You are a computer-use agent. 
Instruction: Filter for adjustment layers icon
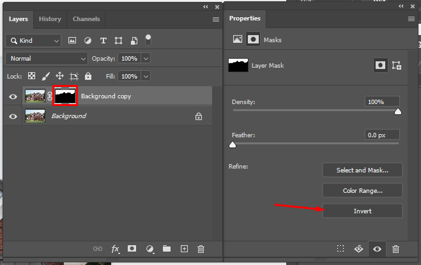tap(88, 40)
